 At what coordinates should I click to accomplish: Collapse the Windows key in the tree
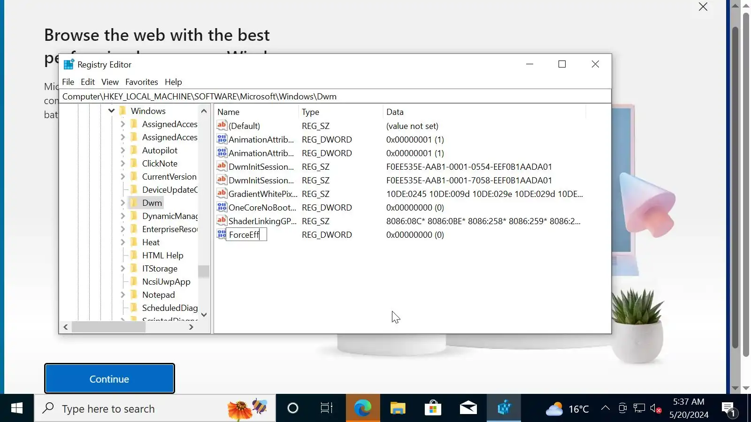pyautogui.click(x=111, y=111)
